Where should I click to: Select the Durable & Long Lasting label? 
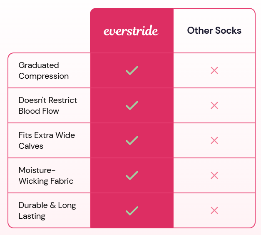point(47,210)
